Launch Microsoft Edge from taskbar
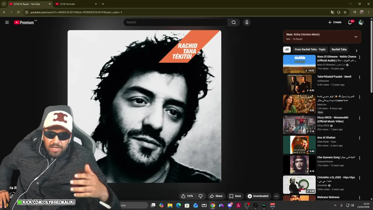 (178, 205)
